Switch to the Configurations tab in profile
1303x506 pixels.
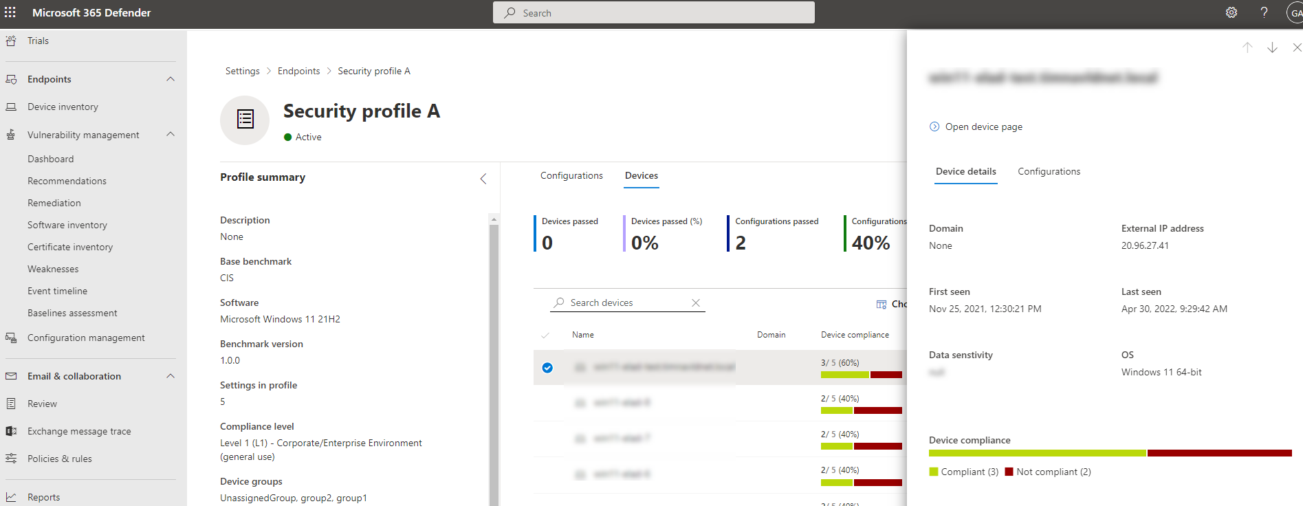[x=571, y=175]
